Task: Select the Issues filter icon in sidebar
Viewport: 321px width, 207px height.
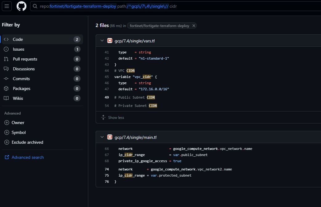Action: [6, 49]
